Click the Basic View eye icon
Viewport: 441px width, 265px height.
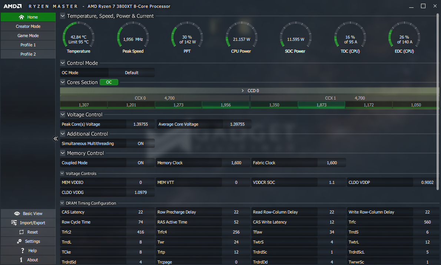(17, 213)
